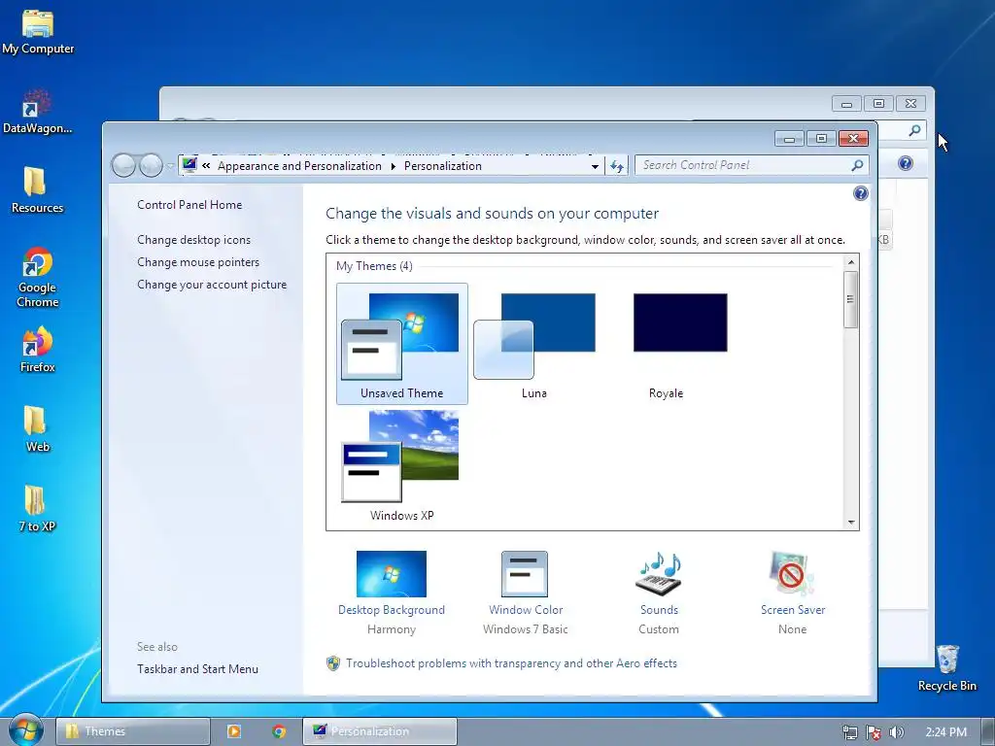Open Taskbar and Start Menu link
This screenshot has width=995, height=746.
pos(197,668)
